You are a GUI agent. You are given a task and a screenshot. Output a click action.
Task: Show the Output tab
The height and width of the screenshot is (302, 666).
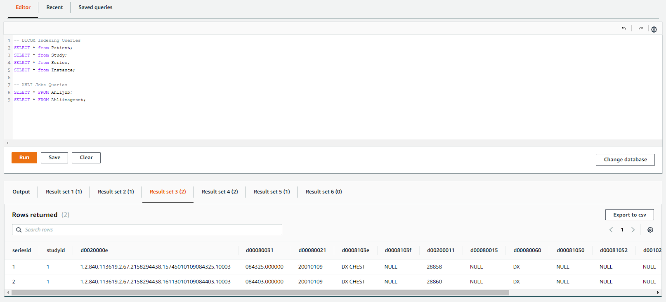pos(21,192)
